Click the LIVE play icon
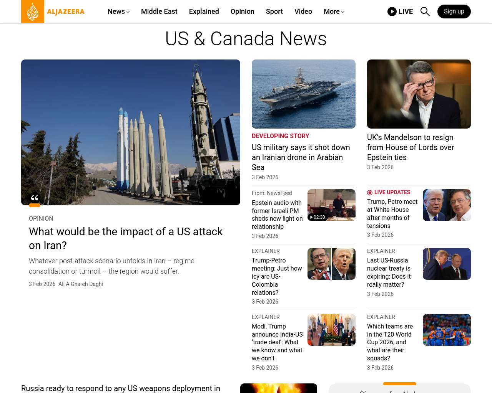 392,12
